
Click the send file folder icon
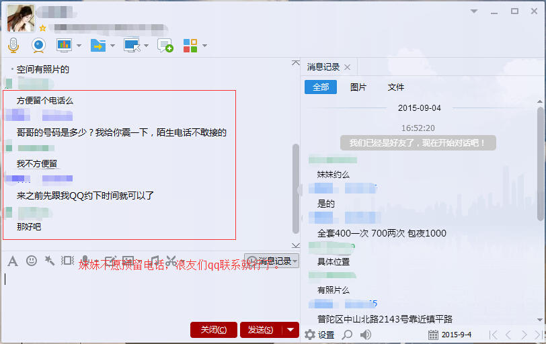point(98,45)
